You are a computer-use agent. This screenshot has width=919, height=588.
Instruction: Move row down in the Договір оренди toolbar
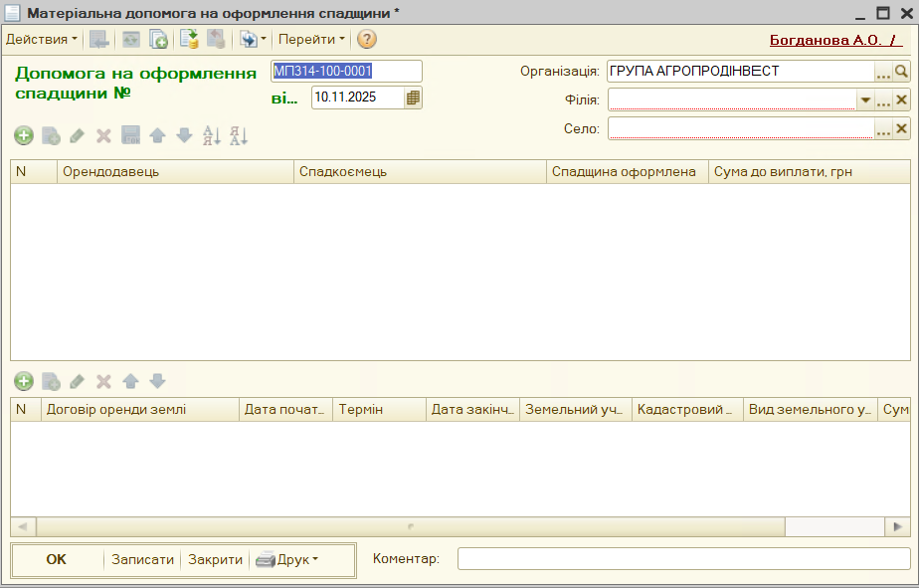coord(157,382)
